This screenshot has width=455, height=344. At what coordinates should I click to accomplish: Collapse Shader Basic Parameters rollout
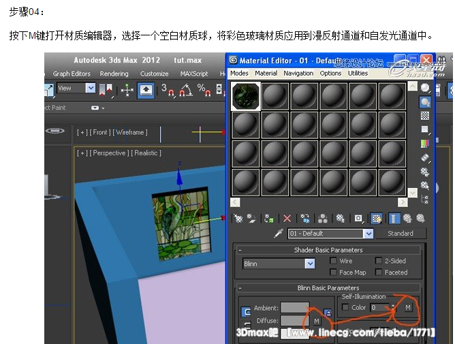240,250
